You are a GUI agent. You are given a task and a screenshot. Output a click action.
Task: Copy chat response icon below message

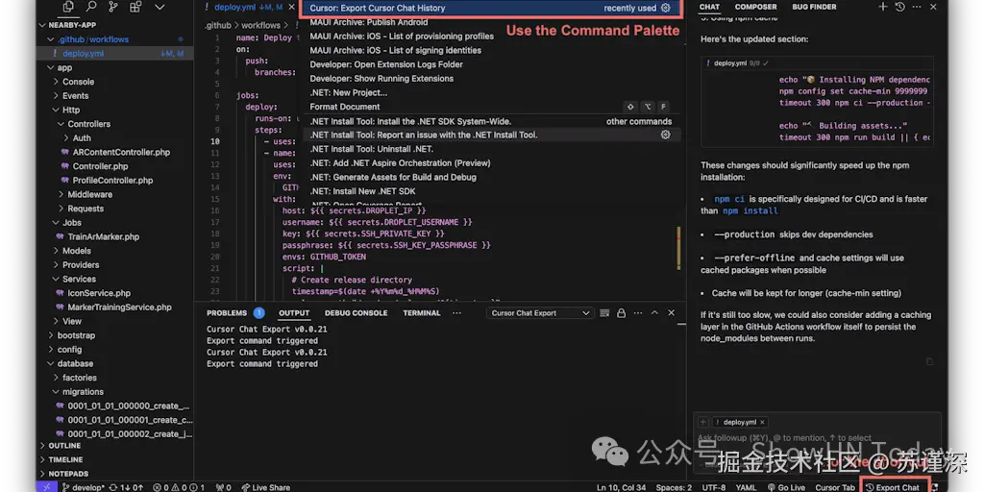pos(930,361)
